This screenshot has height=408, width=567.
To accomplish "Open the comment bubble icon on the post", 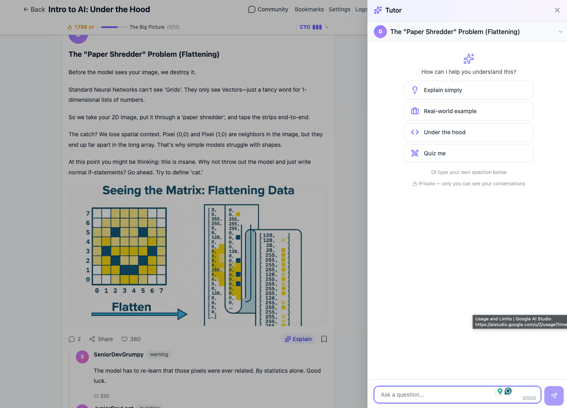I will pos(71,339).
